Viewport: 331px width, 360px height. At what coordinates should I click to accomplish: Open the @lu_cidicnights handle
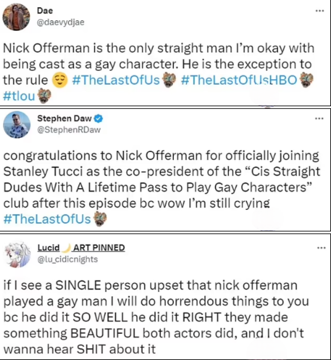[x=67, y=259]
